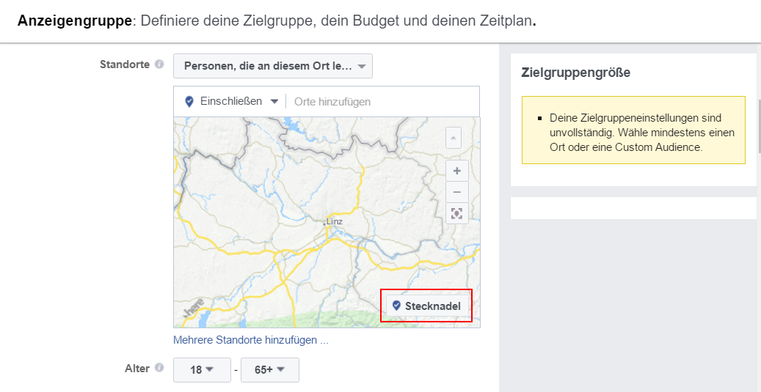The image size is (761, 392).
Task: Click the fit-to-view icon on the map
Action: [x=456, y=213]
